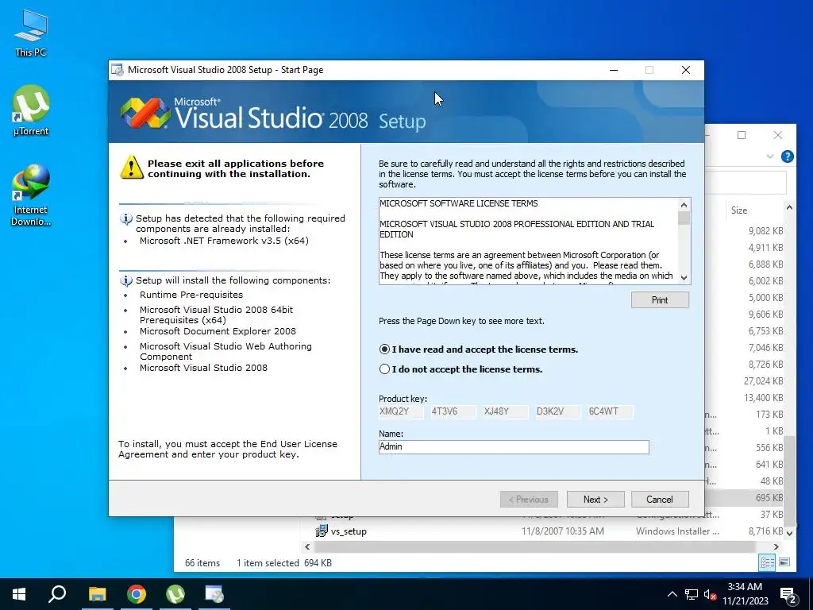Click the Visual Studio Setup title bar icon
The width and height of the screenshot is (813, 610).
[x=118, y=70]
